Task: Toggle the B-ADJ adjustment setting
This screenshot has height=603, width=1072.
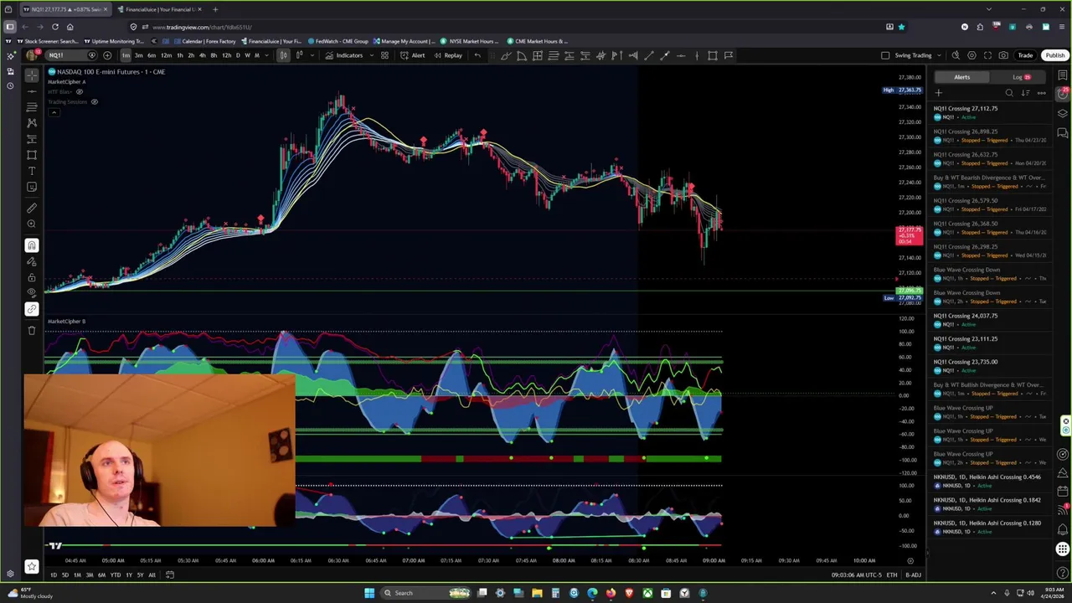Action: coord(913,575)
